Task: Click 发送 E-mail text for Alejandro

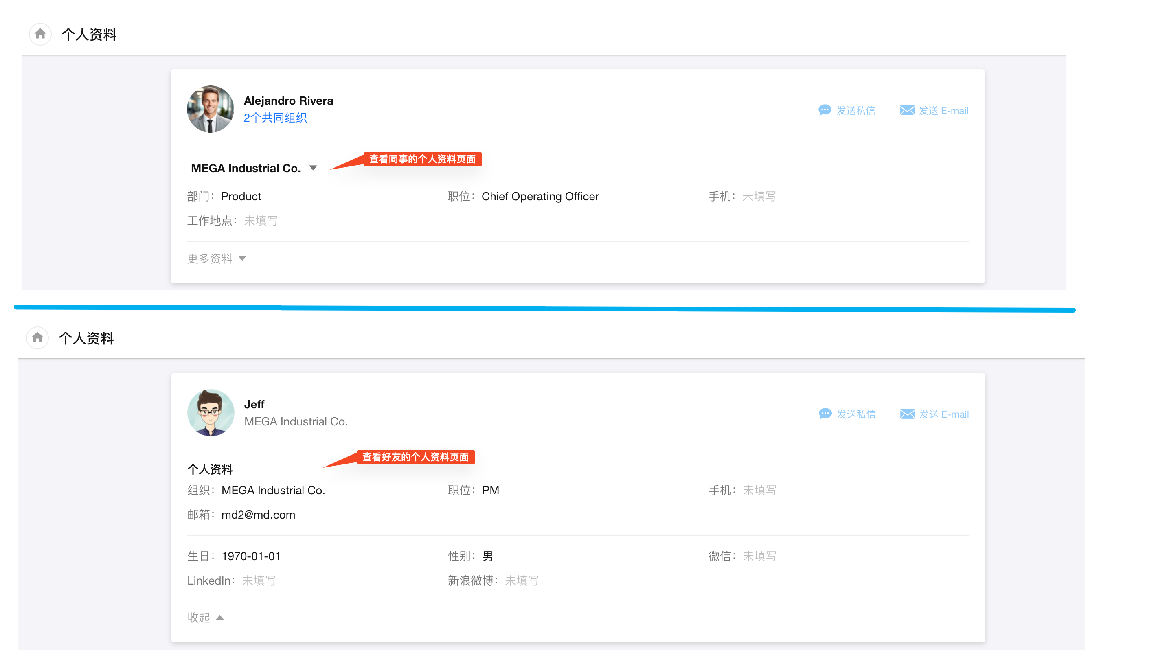Action: click(x=943, y=111)
